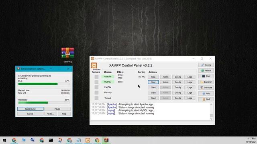The height and width of the screenshot is (144, 257).
Task: Open Mode options in extraction dialog
Action: [51, 114]
